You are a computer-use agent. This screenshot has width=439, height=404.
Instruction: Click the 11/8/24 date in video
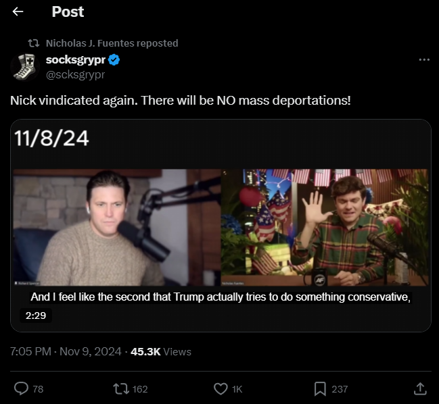tap(51, 140)
